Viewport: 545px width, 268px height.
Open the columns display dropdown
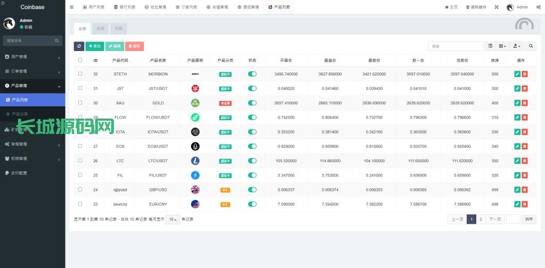point(503,46)
